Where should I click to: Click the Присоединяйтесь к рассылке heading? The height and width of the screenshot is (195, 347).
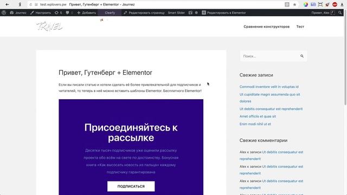tap(131, 133)
